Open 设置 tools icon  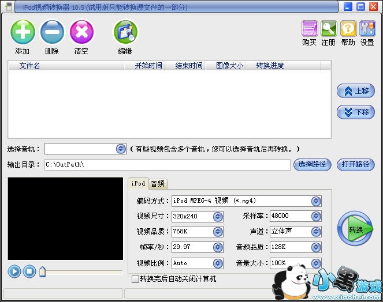point(367,28)
